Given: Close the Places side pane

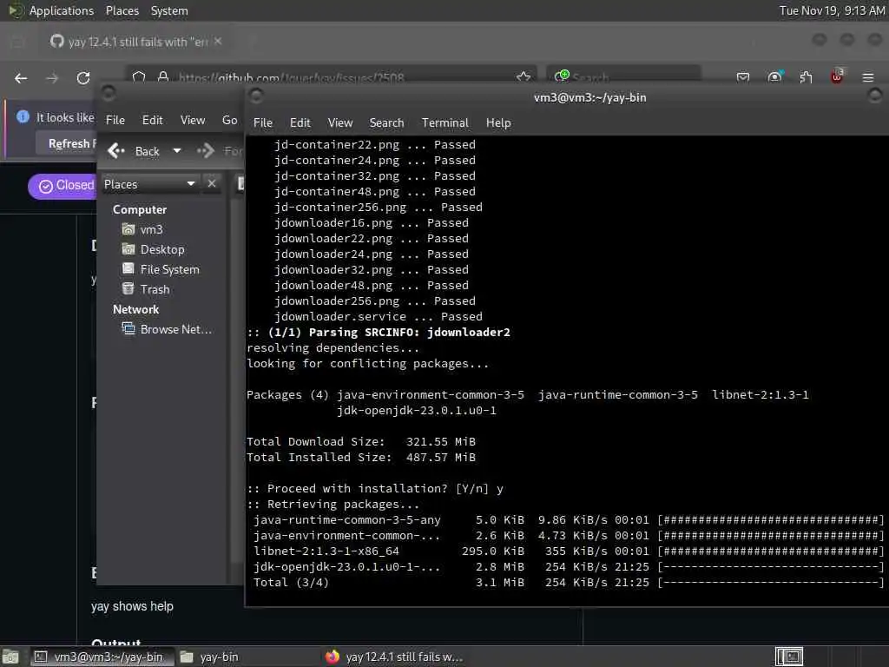Looking at the screenshot, I should (212, 184).
